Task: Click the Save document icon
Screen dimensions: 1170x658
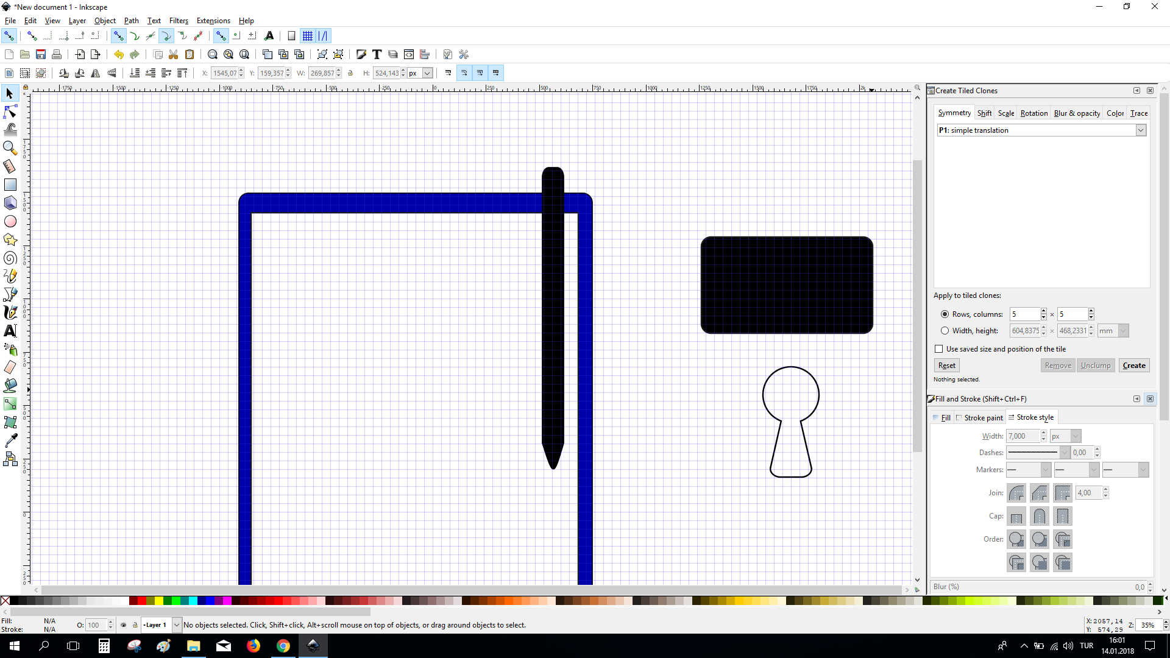Action: pos(41,54)
